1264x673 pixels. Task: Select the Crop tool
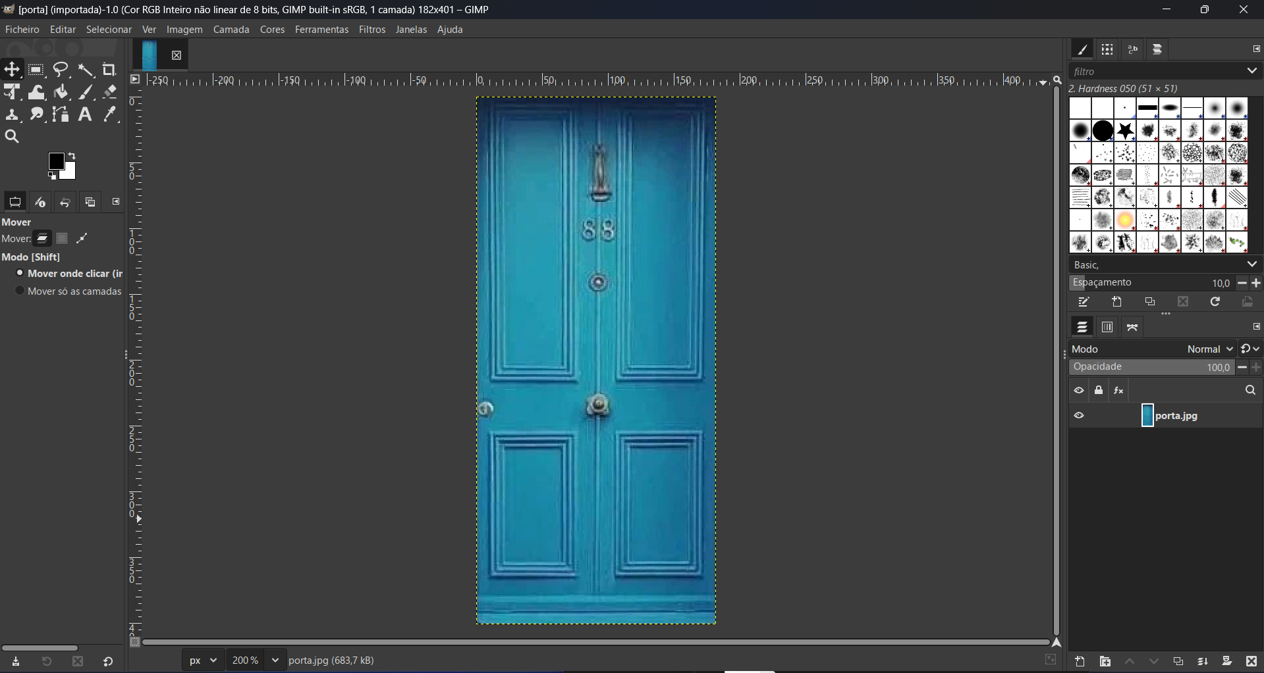point(110,70)
